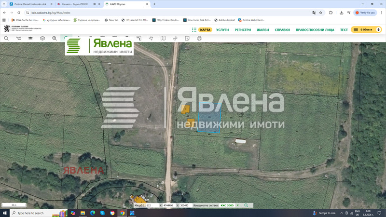Open the СПРАВКИ menu
This screenshot has height=217, width=386.
tap(282, 29)
